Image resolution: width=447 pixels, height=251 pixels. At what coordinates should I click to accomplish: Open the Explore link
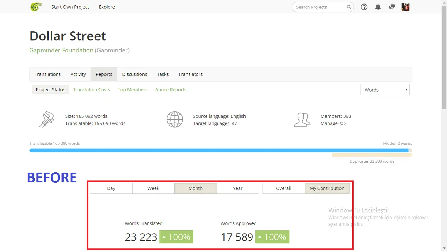coord(107,7)
